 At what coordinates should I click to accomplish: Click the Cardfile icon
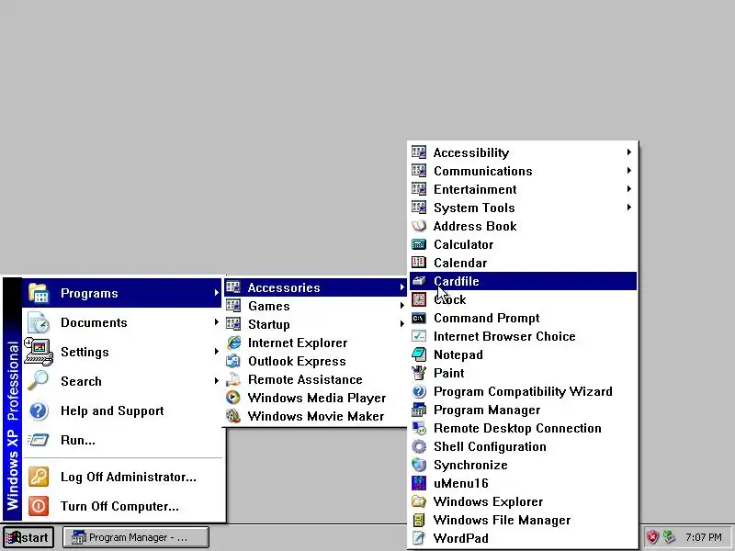pyautogui.click(x=419, y=281)
